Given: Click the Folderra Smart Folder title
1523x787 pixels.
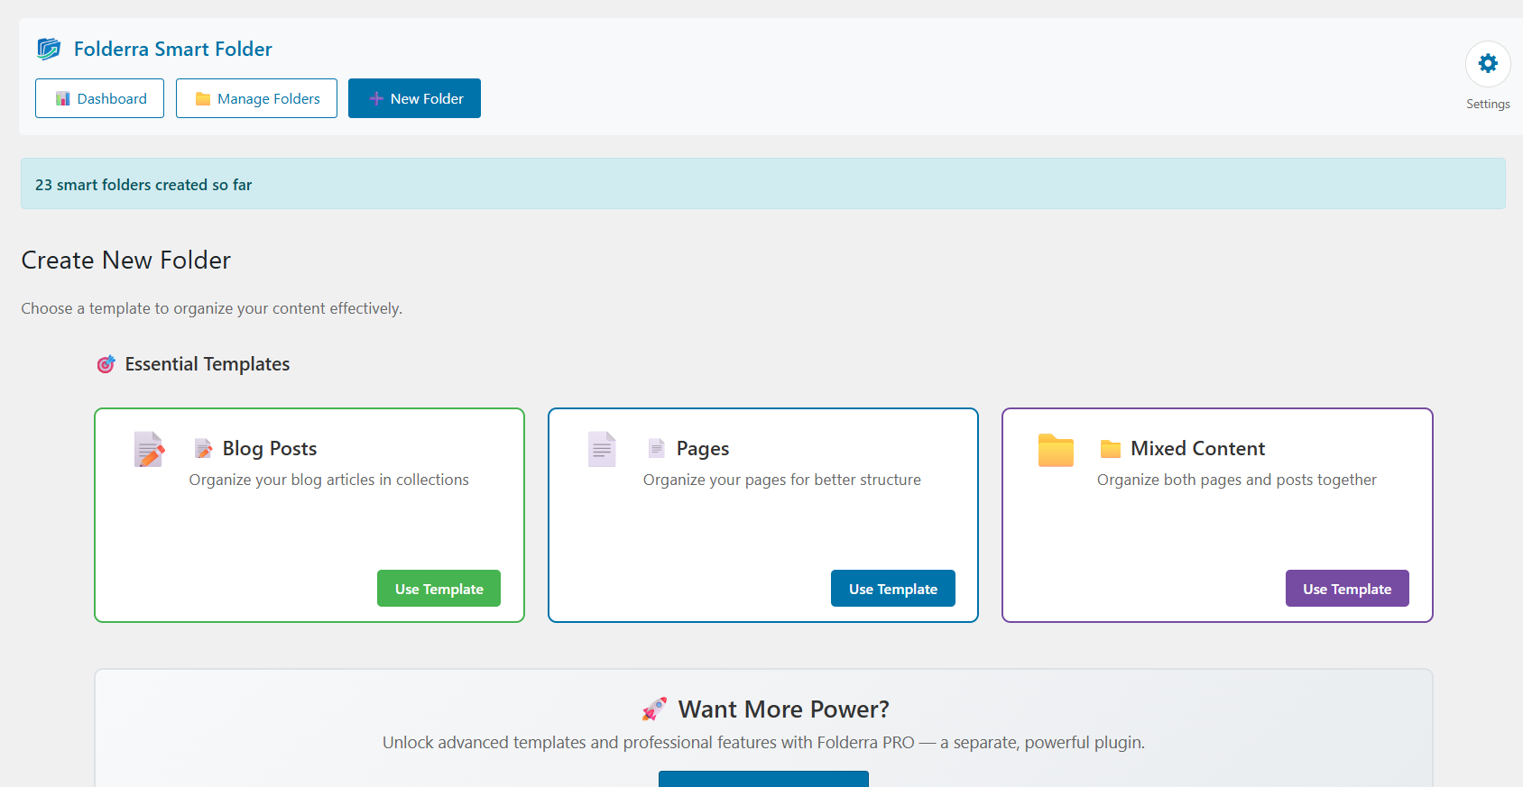Looking at the screenshot, I should pyautogui.click(x=173, y=49).
